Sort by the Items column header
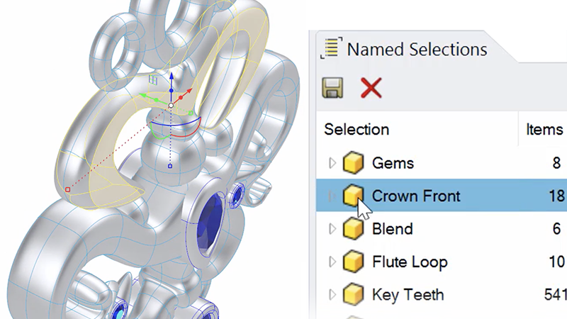 tap(544, 129)
